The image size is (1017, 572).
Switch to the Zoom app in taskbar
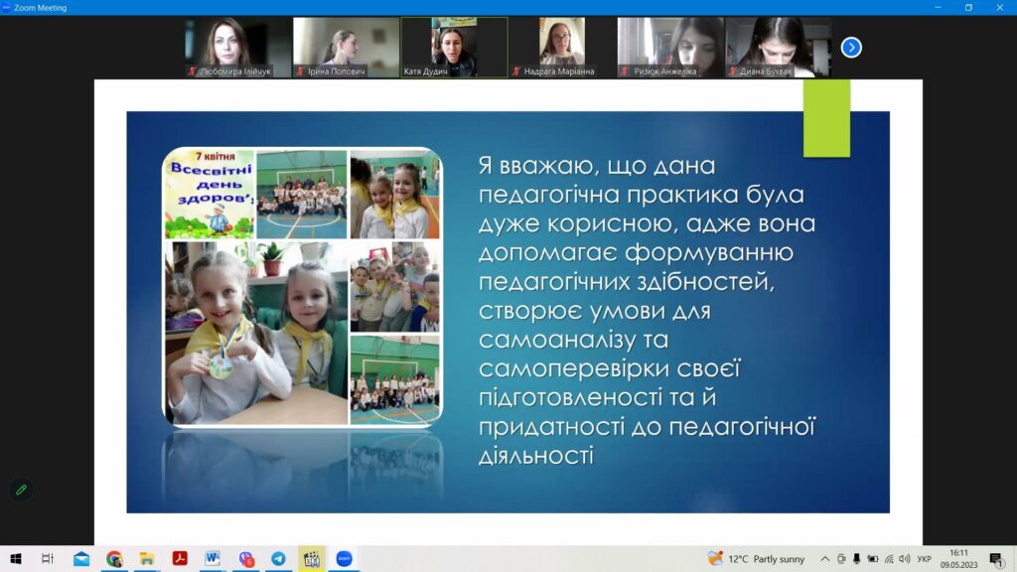pyautogui.click(x=344, y=558)
